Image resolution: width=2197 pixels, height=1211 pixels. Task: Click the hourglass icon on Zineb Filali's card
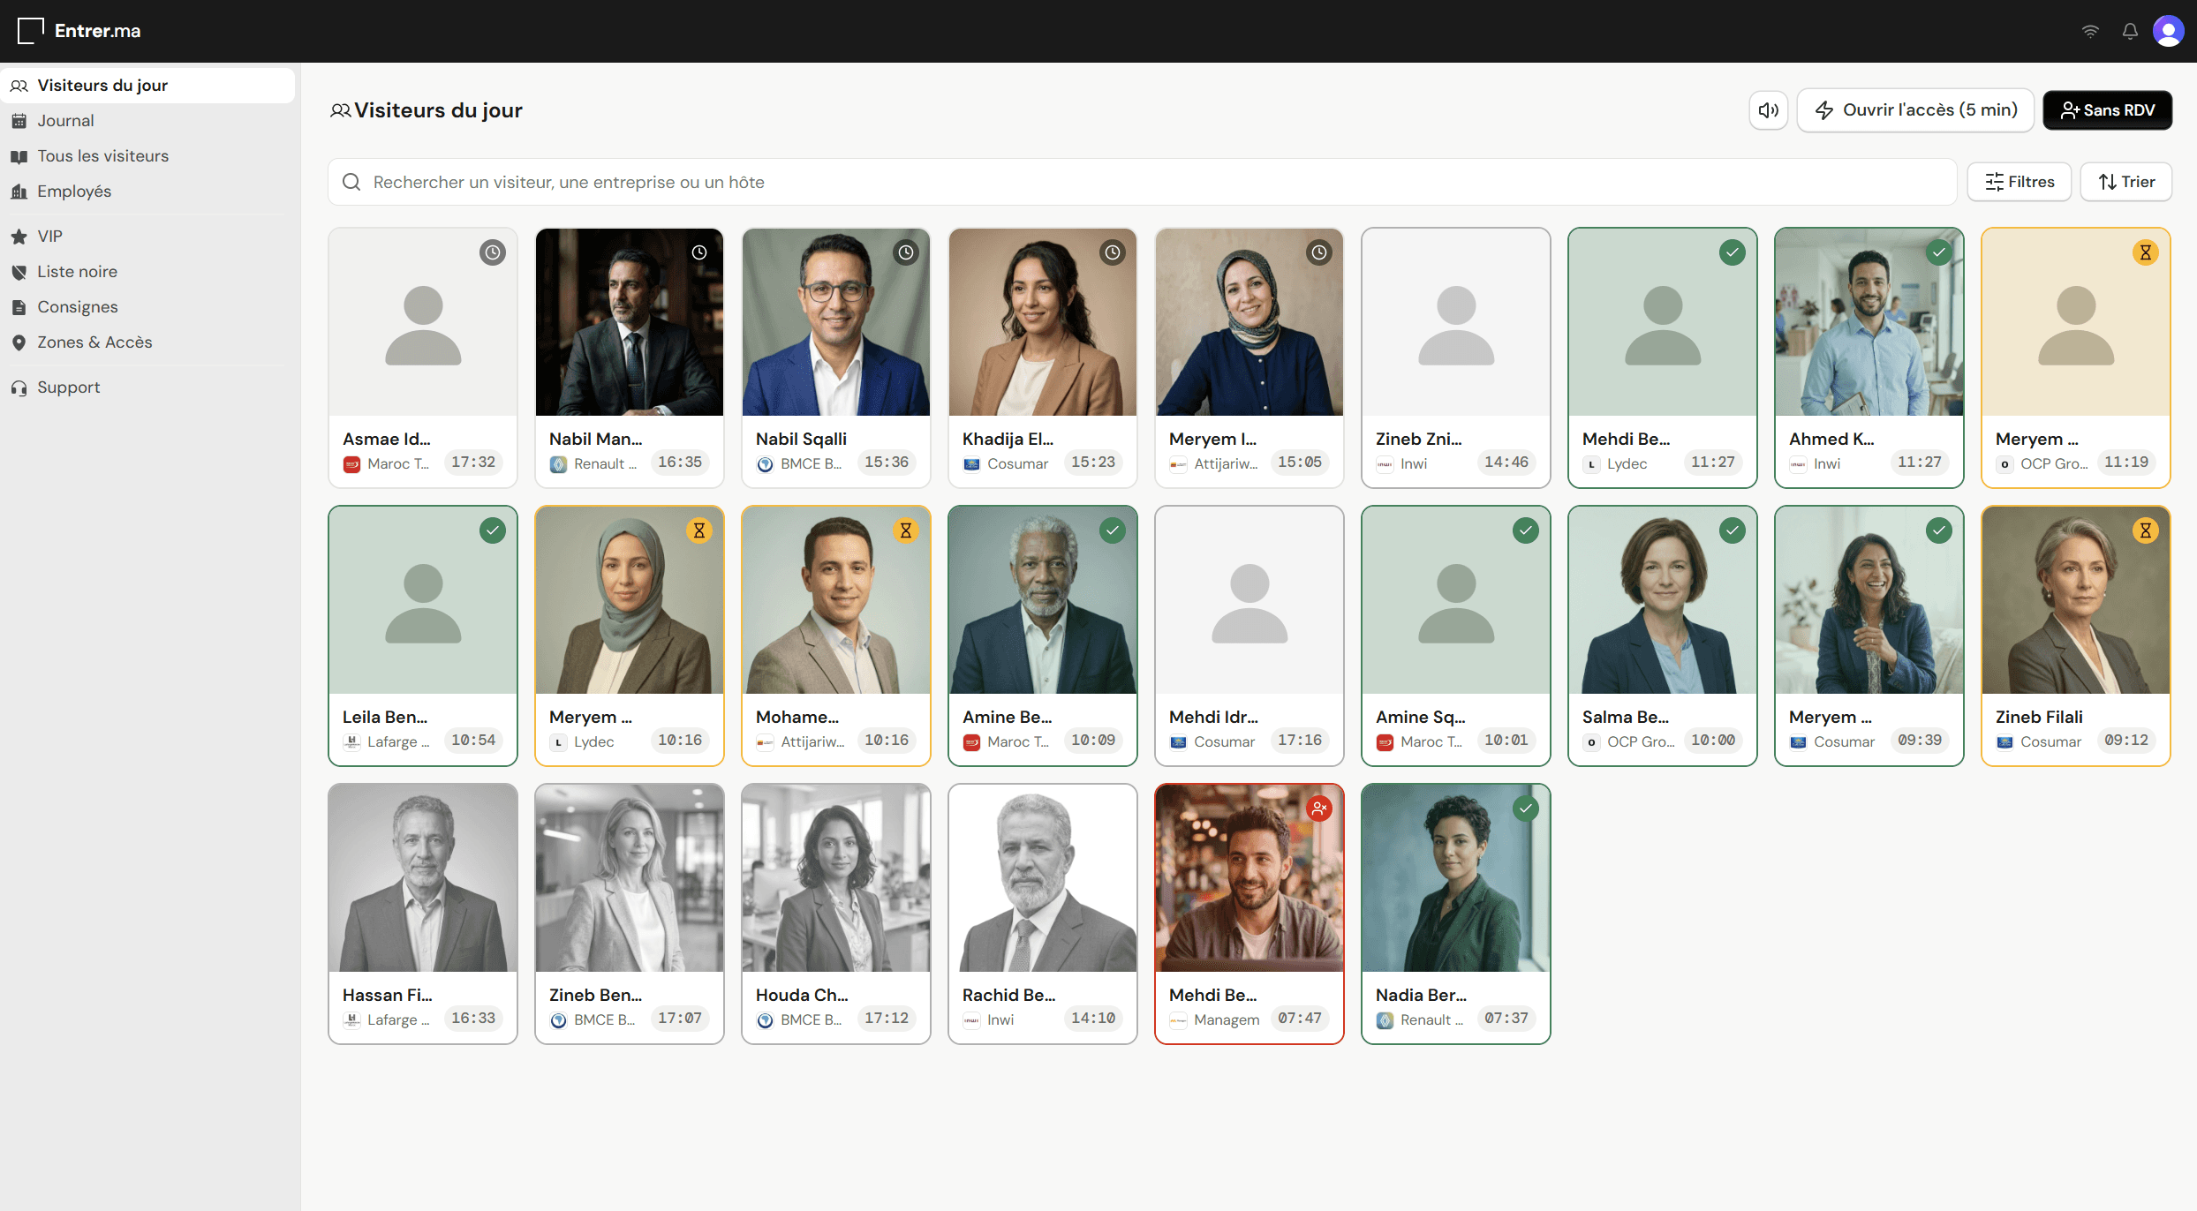[x=2146, y=530]
